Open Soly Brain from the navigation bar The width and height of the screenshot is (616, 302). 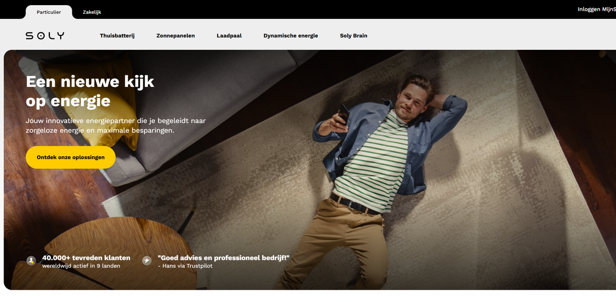[353, 36]
